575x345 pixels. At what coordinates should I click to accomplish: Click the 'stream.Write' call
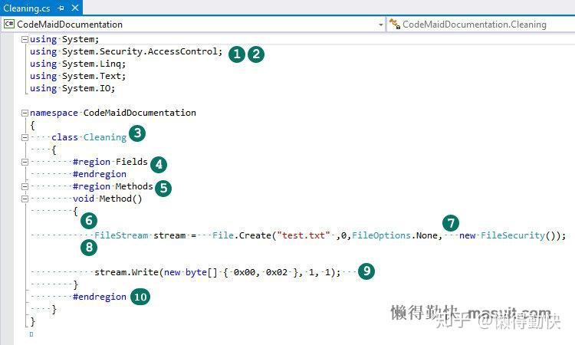coord(127,272)
